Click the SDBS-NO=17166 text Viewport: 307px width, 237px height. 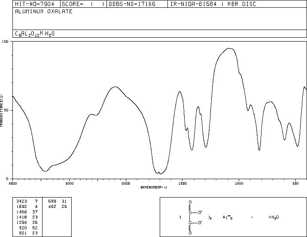pos(132,4)
